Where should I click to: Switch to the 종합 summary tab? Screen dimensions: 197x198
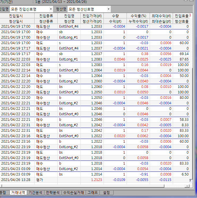pyautogui.click(x=3, y=193)
